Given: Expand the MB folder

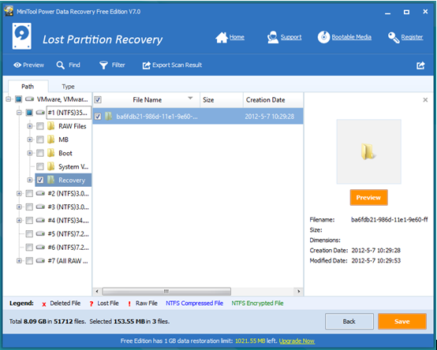Looking at the screenshot, I should click(29, 140).
